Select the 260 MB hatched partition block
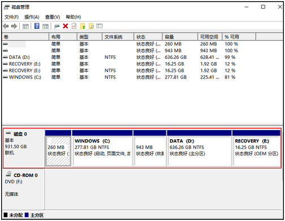The width and height of the screenshot is (285, 221). click(x=58, y=148)
